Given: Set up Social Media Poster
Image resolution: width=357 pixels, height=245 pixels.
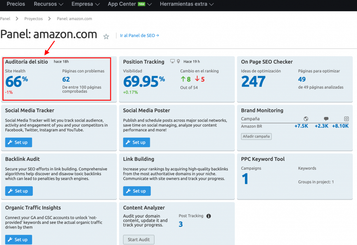Looking at the screenshot, I should click(x=136, y=142).
